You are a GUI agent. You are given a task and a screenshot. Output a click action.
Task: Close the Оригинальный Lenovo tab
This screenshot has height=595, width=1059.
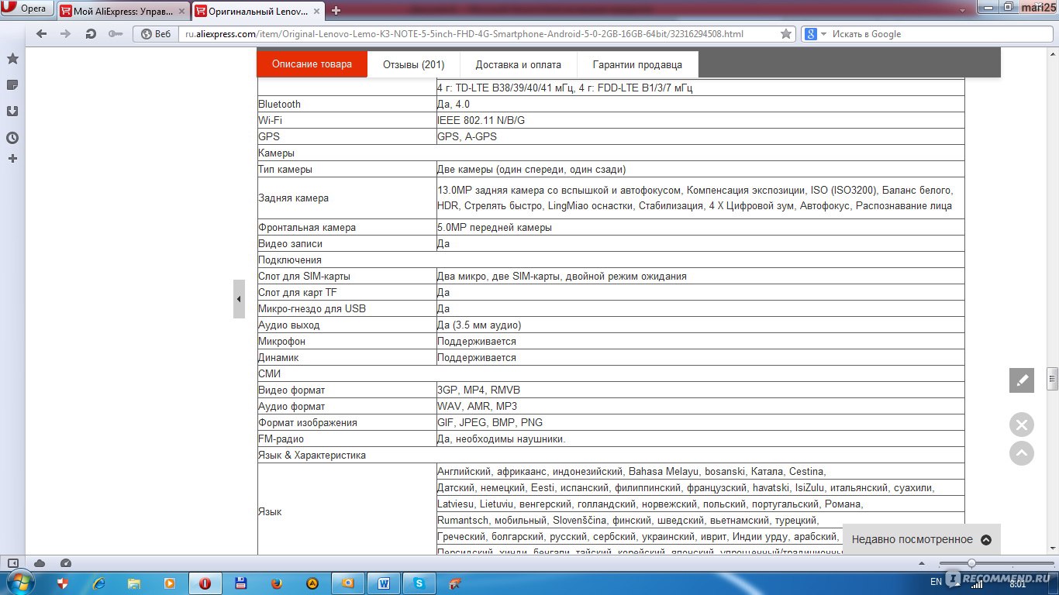(x=316, y=11)
